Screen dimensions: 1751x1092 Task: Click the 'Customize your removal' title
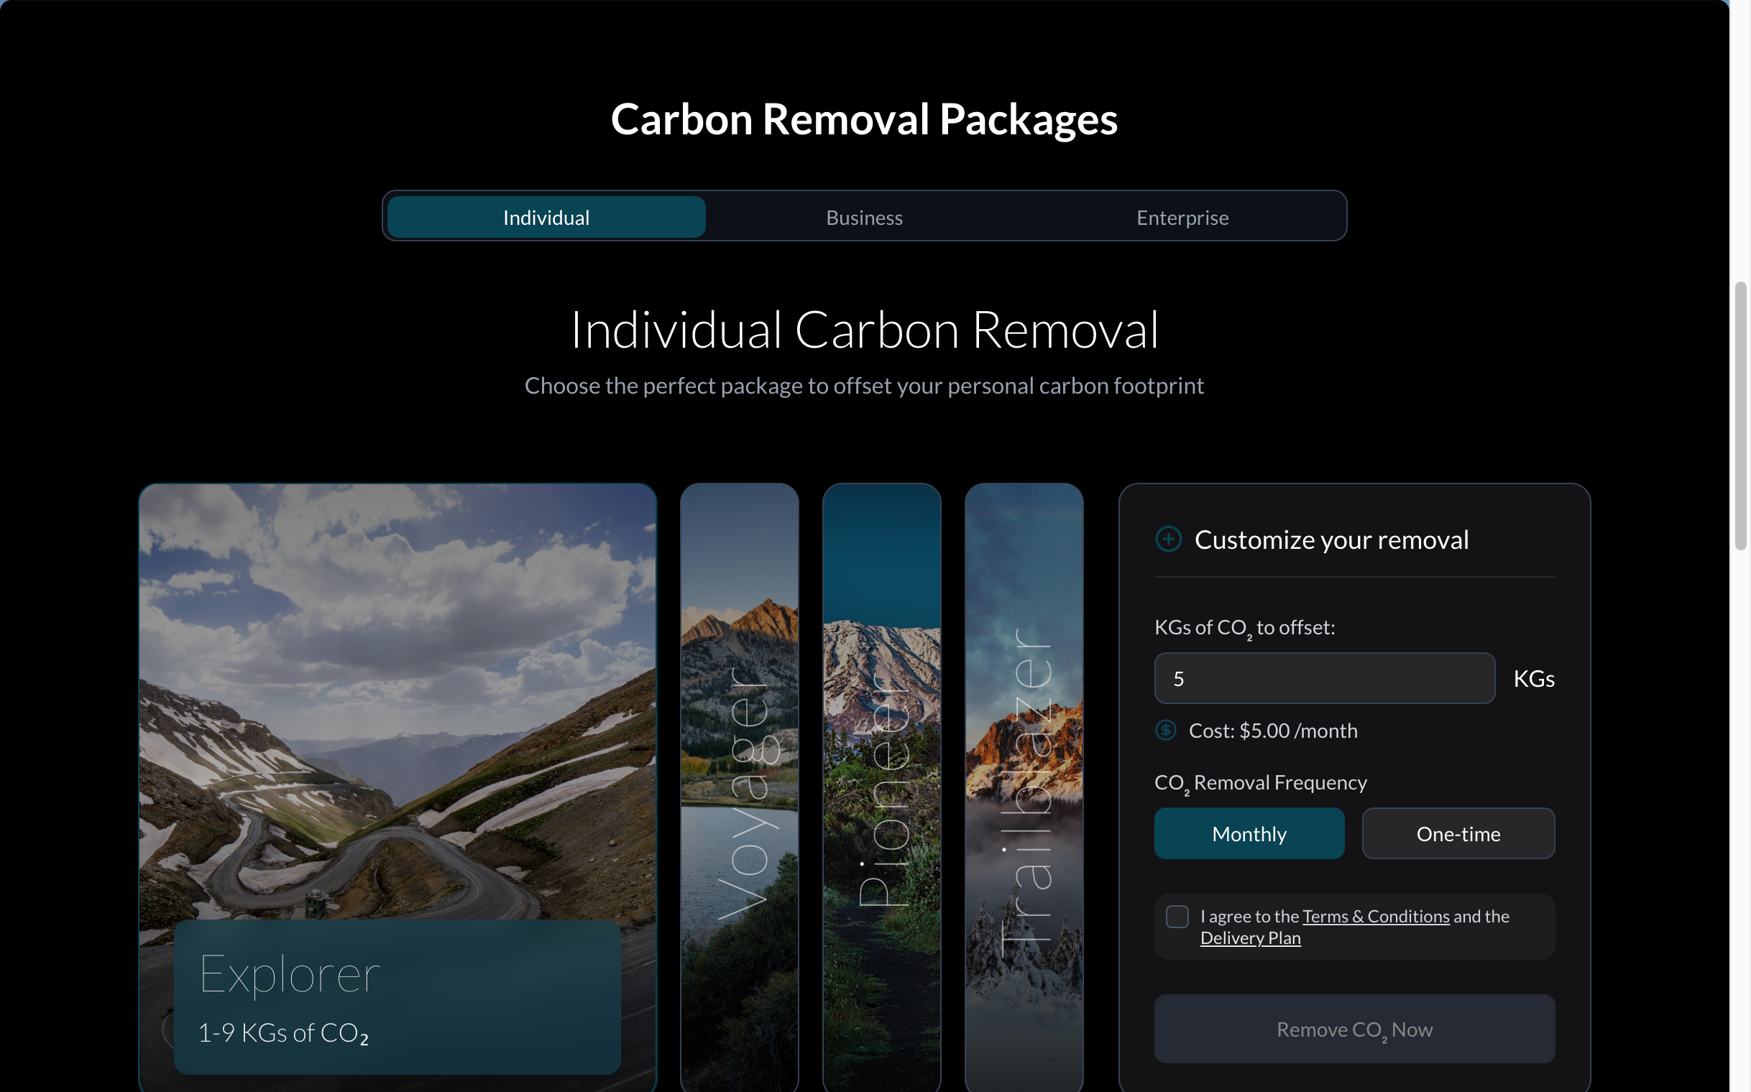click(x=1332, y=540)
